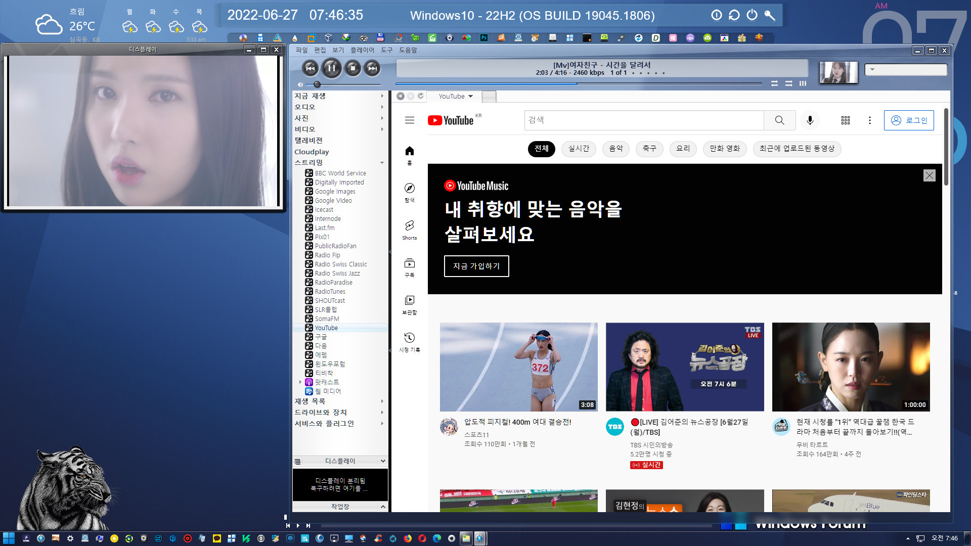Viewport: 971px width, 546px height.
Task: Toggle shuffle mode icon
Action: (788, 83)
